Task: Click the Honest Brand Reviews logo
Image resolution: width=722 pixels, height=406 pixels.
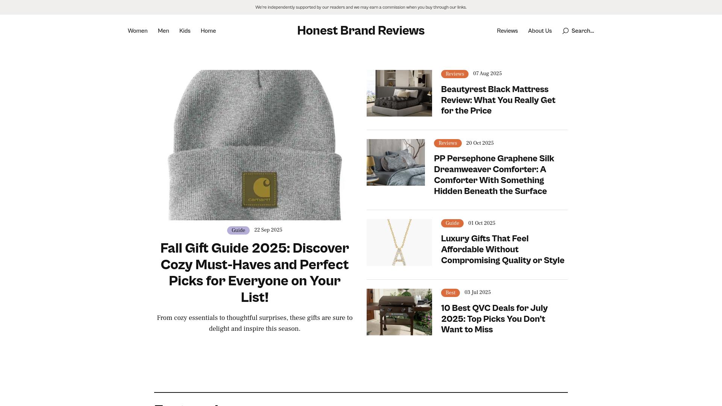Action: click(x=361, y=30)
